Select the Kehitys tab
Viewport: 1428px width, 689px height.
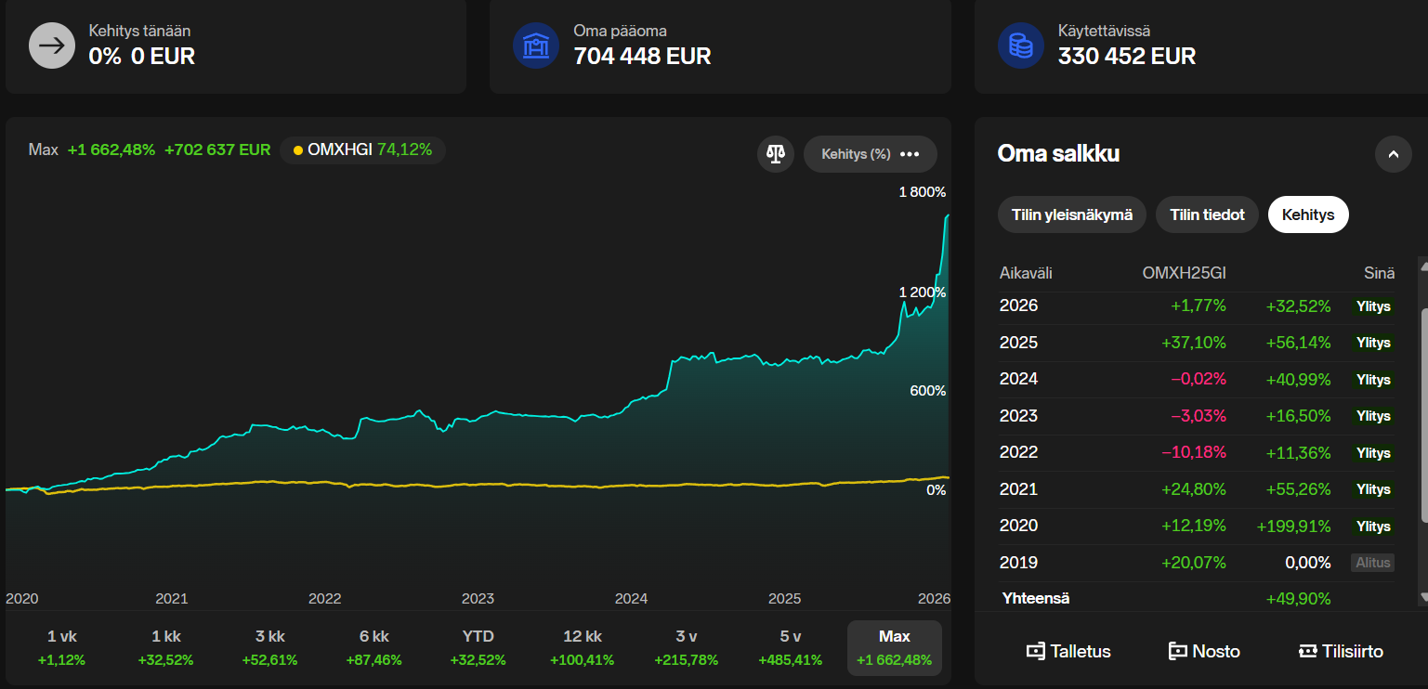click(1307, 214)
